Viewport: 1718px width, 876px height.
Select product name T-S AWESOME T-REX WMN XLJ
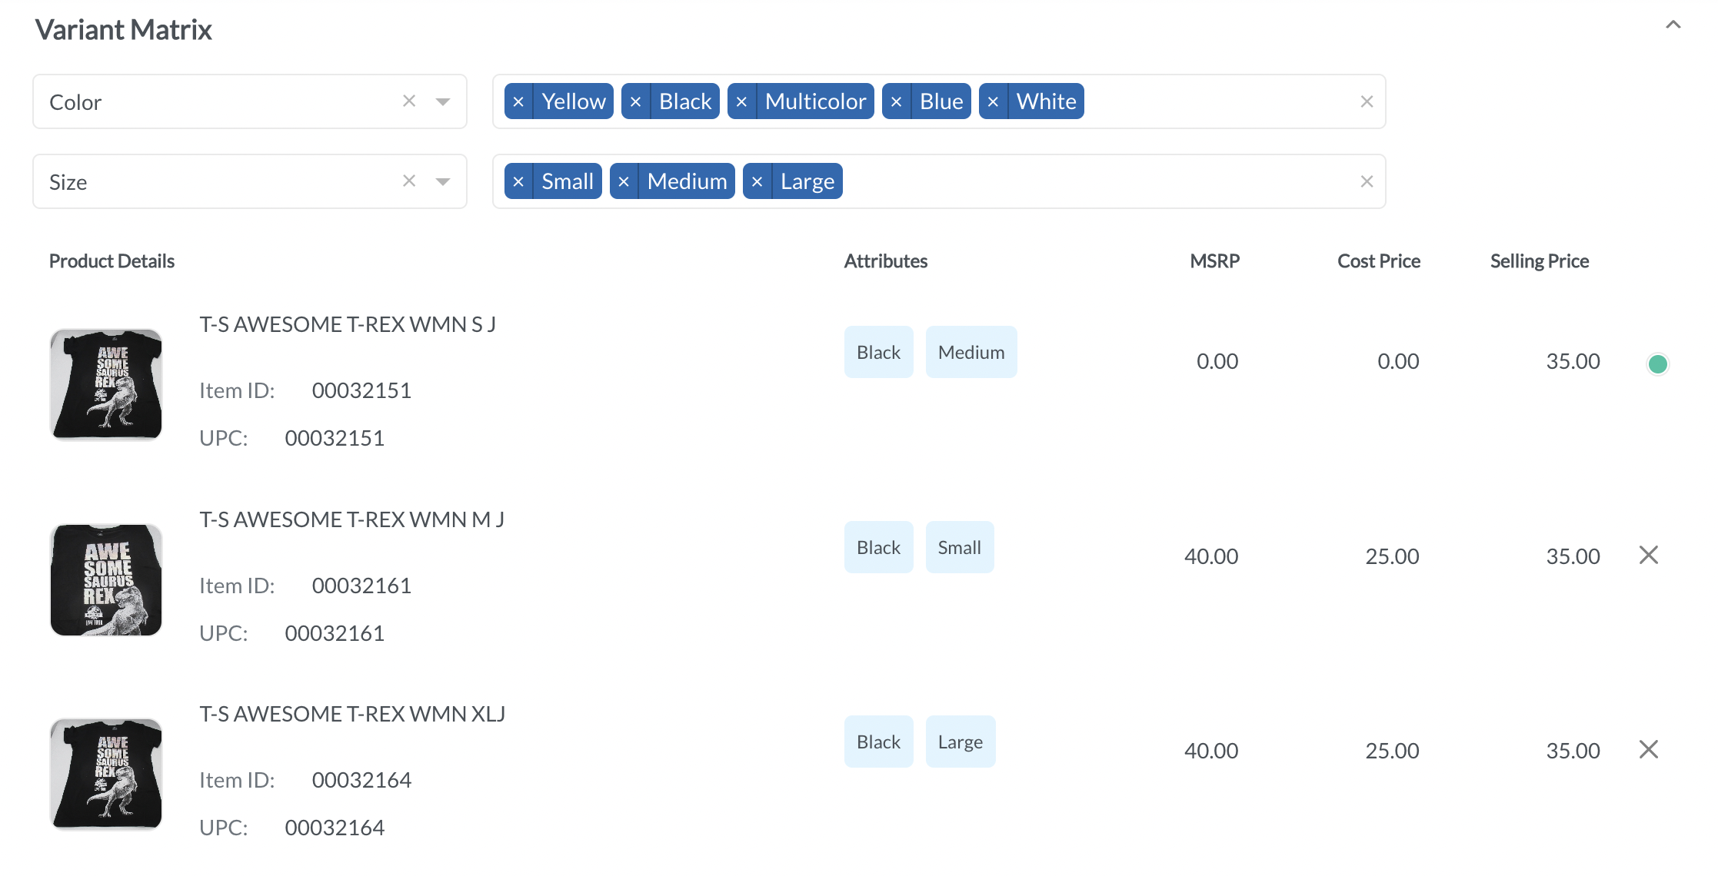tap(352, 714)
